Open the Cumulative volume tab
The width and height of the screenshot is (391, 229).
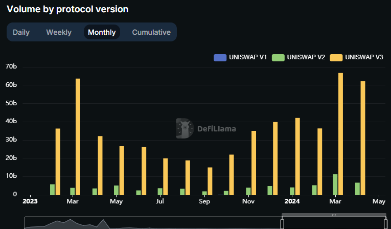tap(151, 32)
